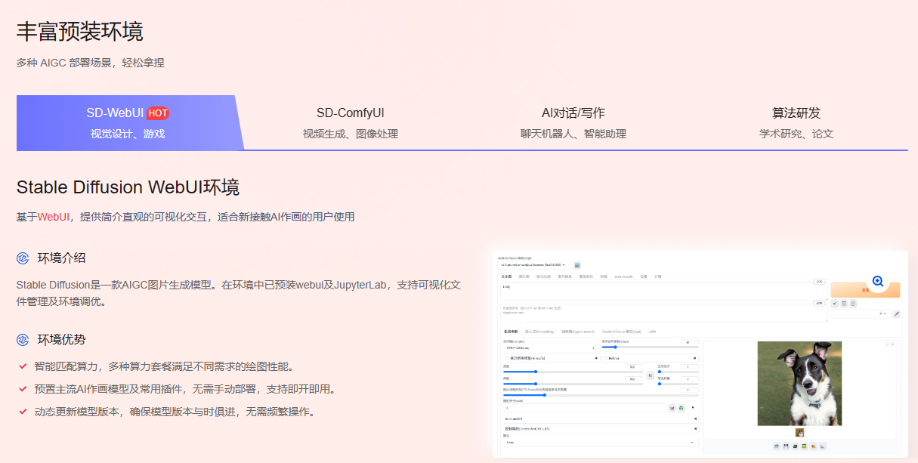Image resolution: width=918 pixels, height=463 pixels.
Task: Click the generated dog image thumbnail
Action: pyautogui.click(x=799, y=433)
